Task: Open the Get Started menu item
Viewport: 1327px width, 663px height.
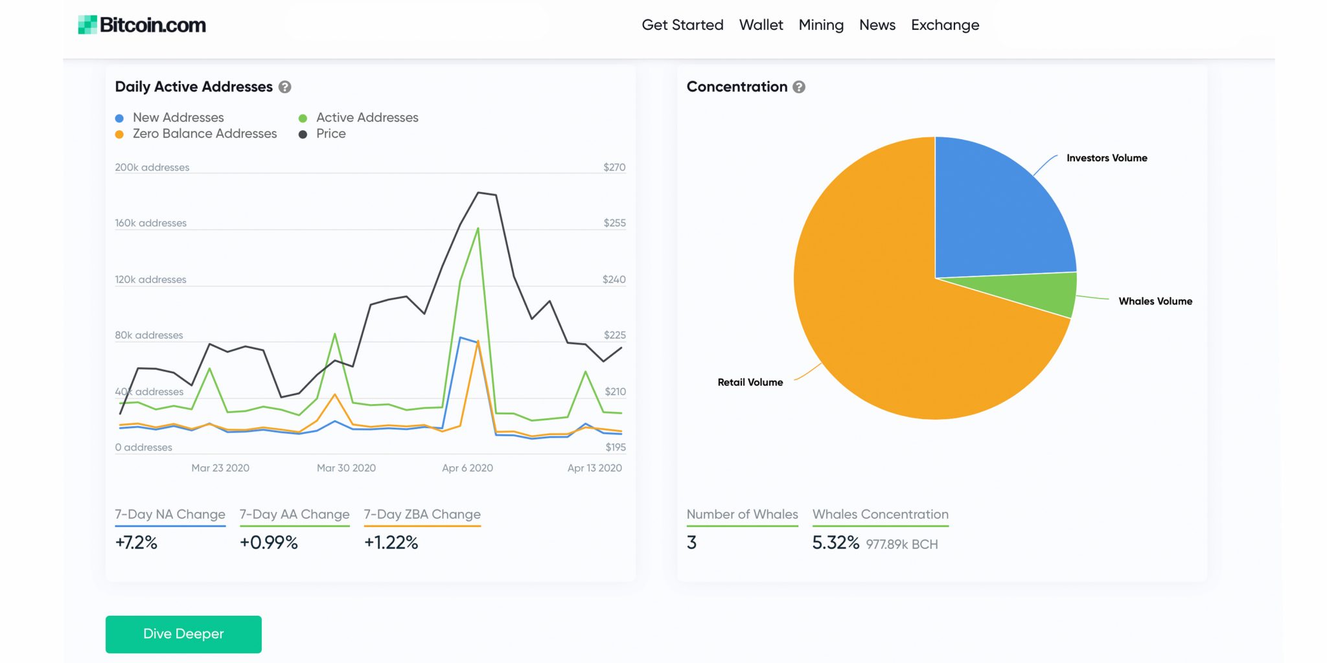Action: click(682, 25)
